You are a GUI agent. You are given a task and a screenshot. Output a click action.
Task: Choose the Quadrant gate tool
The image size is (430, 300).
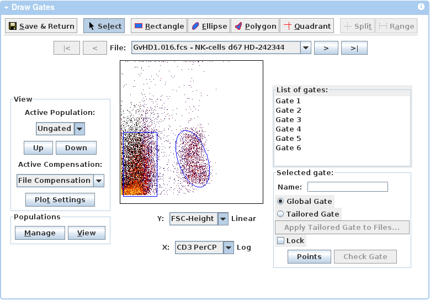(x=307, y=26)
